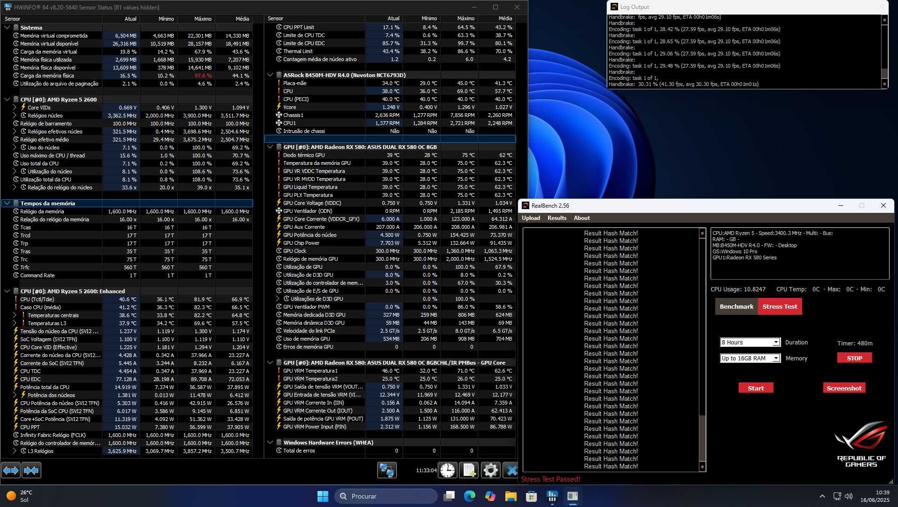Start logging with the document-plus icon

coord(469,470)
